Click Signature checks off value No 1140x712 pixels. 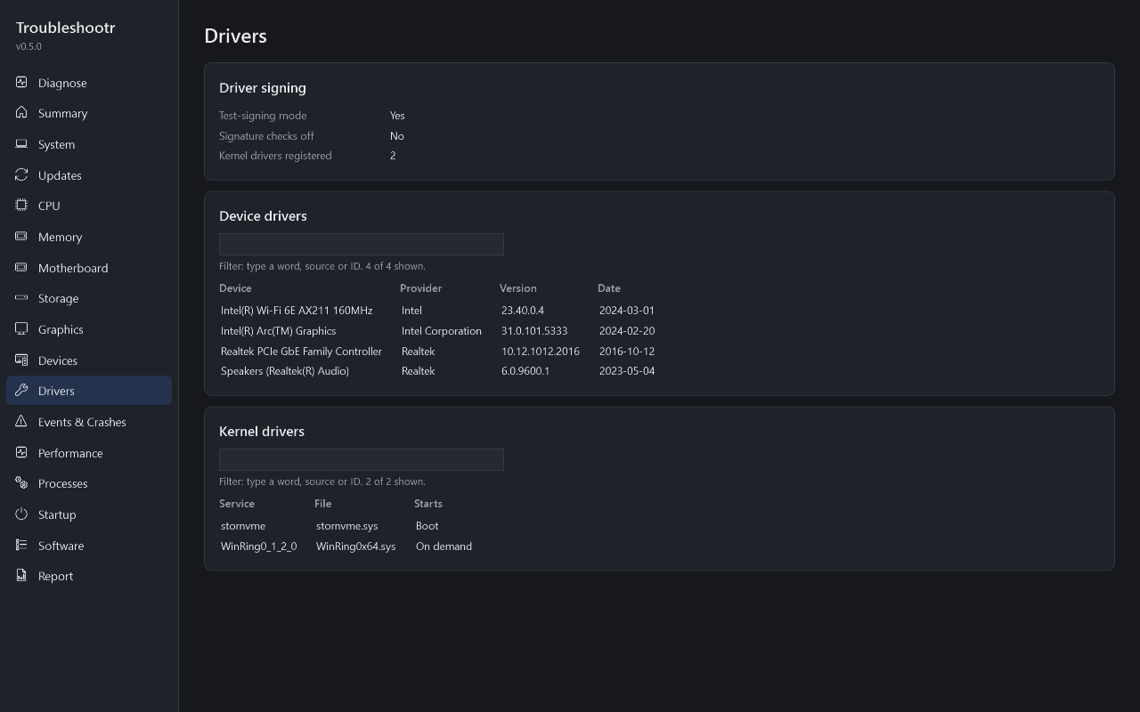(x=397, y=136)
